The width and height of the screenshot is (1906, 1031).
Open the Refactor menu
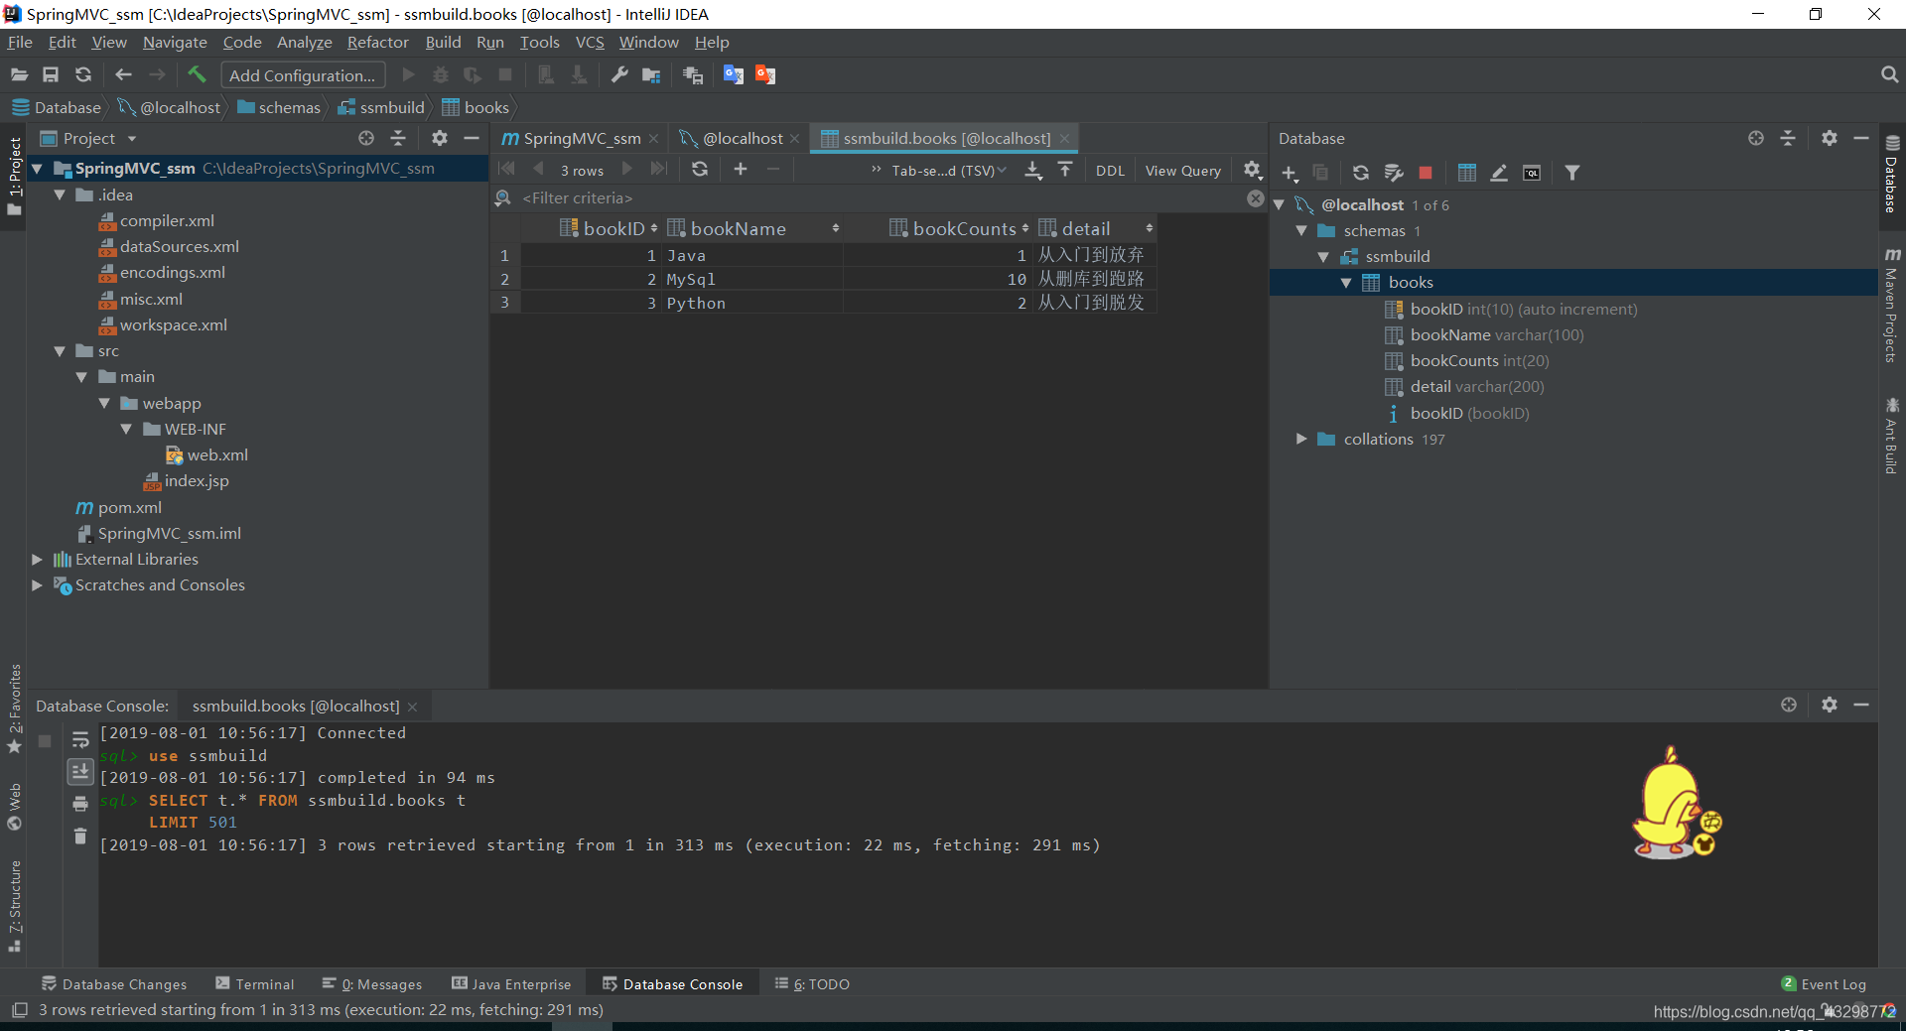[377, 42]
